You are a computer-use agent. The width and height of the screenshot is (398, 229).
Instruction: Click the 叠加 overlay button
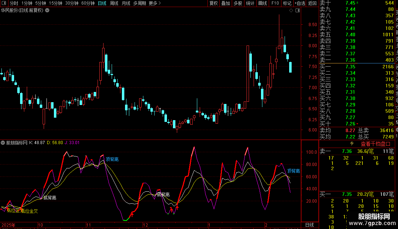tap(226, 3)
